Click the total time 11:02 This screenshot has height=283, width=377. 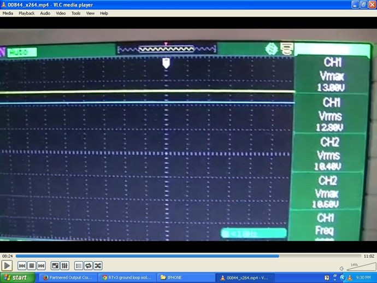pyautogui.click(x=369, y=256)
